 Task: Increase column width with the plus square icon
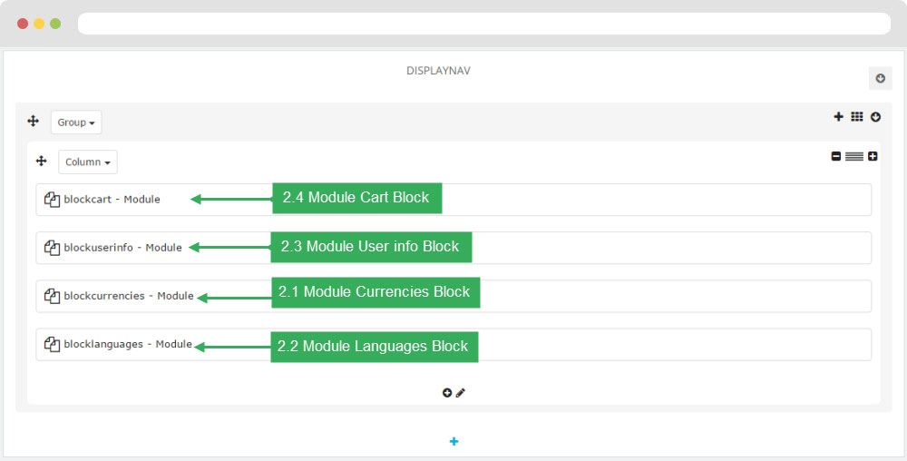pyautogui.click(x=873, y=156)
